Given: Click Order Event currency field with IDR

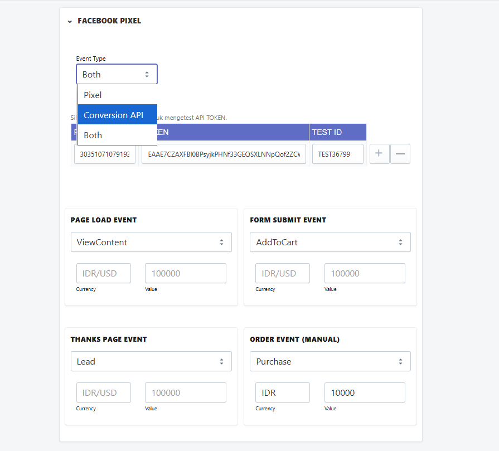Looking at the screenshot, I should pyautogui.click(x=283, y=392).
